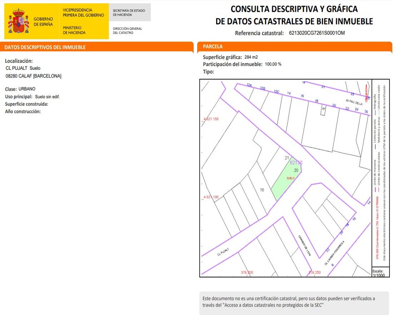This screenshot has height=315, width=393.
Task: Click the Superficie gráfica label
Action: click(222, 57)
